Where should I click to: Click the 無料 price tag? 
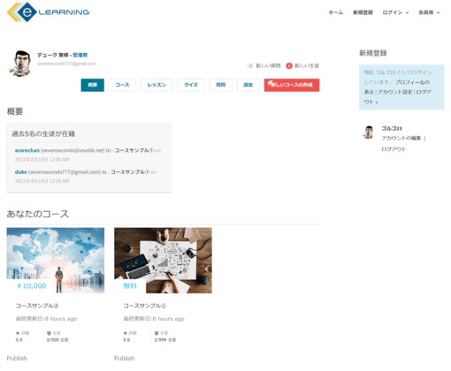click(x=130, y=286)
